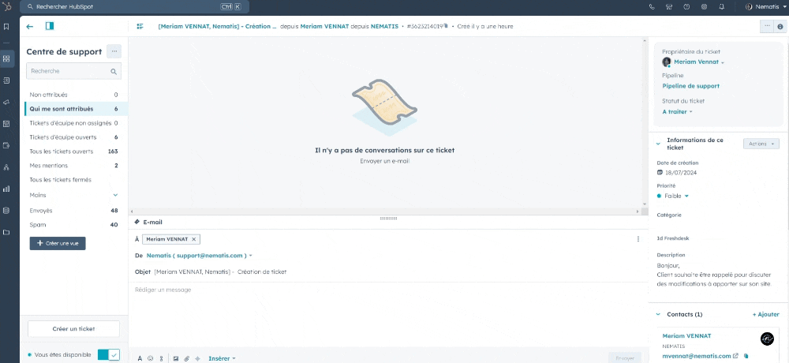
Task: Toggle the sidebar panel layout icon
Action: point(50,26)
